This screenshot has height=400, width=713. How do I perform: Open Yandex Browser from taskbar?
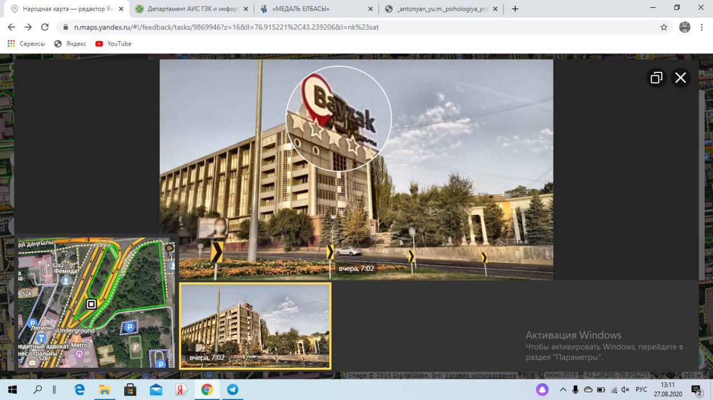click(182, 389)
